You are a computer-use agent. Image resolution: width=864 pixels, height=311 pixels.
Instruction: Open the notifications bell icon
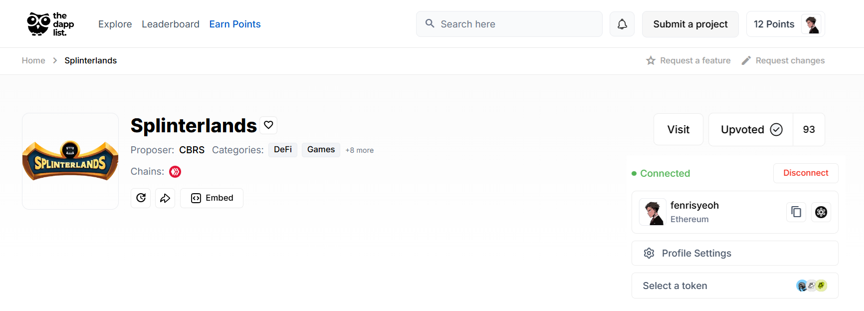point(622,24)
